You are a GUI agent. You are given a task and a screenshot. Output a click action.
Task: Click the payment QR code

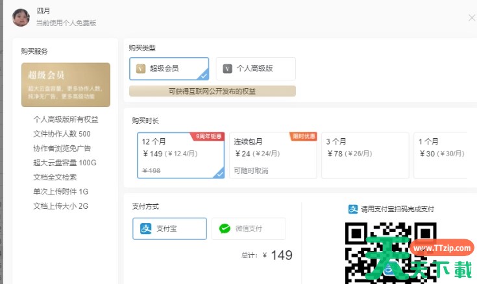(x=391, y=253)
